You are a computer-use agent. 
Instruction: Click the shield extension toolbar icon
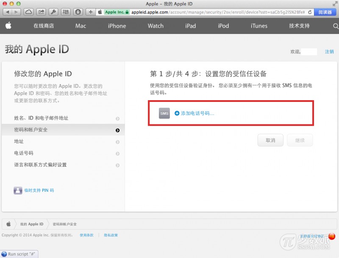(78, 12)
